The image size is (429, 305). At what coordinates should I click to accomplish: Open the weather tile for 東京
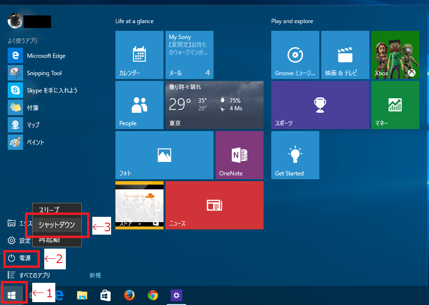(x=214, y=105)
